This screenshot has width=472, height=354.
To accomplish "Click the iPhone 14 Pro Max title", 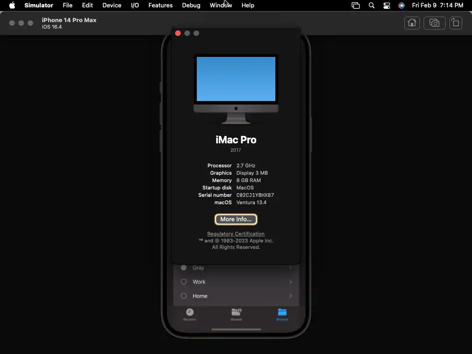I will (69, 20).
